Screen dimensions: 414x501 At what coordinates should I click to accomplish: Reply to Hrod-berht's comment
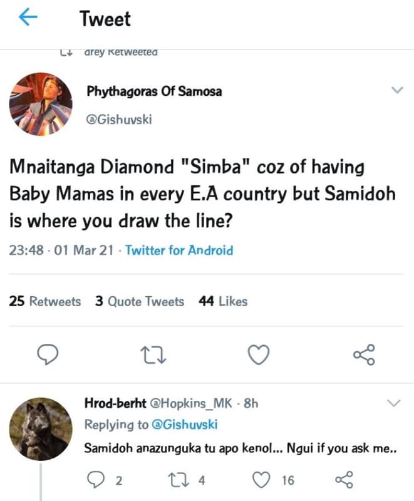tap(96, 480)
